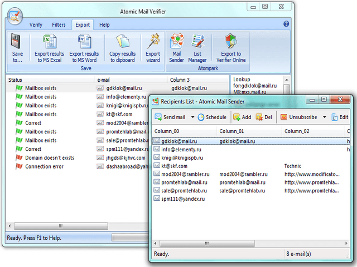
Task: Export results to MS Excel
Action: (x=50, y=48)
